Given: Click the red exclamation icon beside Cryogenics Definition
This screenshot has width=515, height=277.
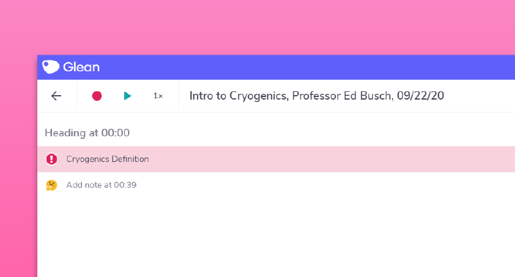Looking at the screenshot, I should (x=51, y=159).
